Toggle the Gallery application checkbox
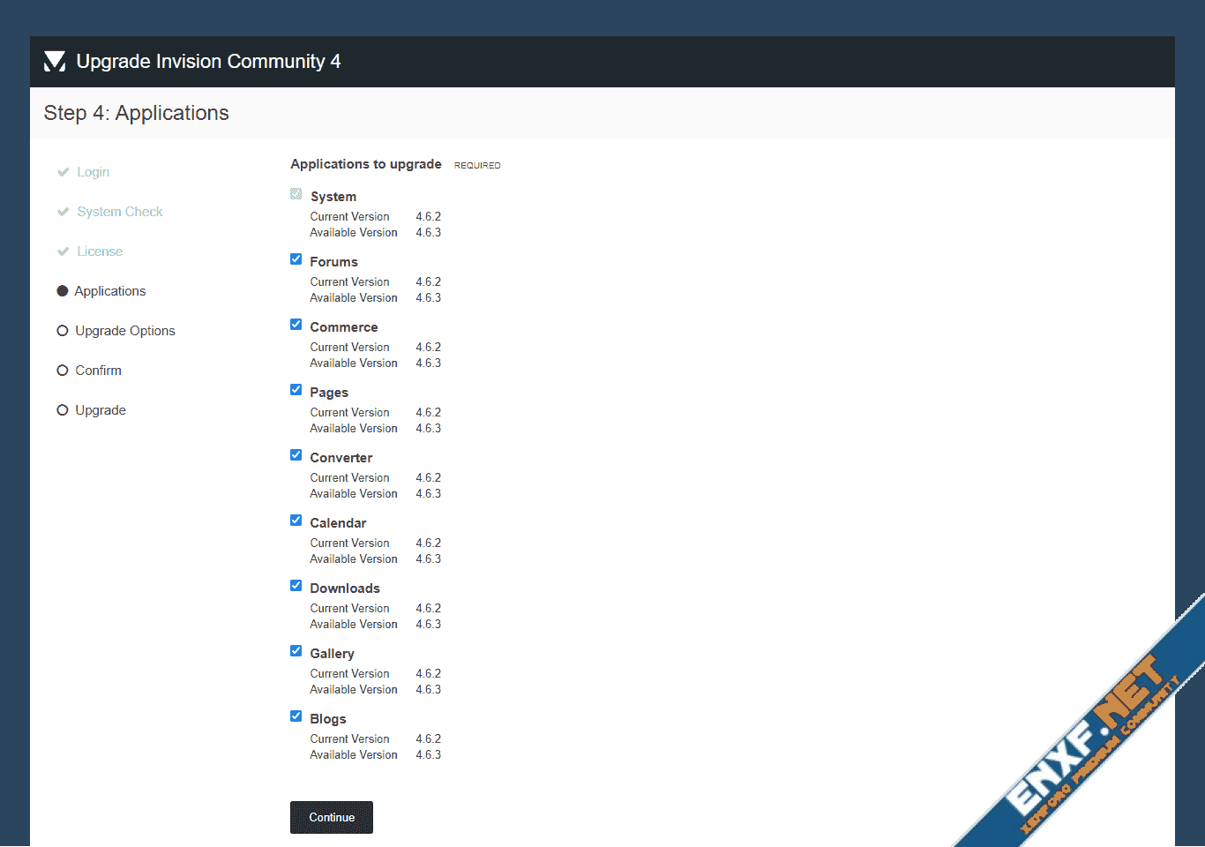1205x847 pixels. click(296, 651)
